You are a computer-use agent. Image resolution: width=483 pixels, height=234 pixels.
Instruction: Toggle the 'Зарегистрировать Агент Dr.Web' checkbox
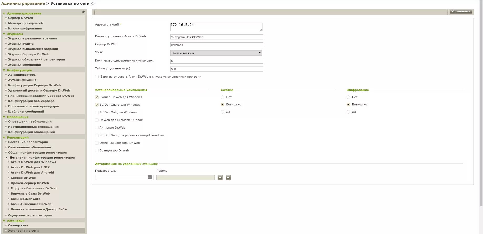click(x=97, y=77)
